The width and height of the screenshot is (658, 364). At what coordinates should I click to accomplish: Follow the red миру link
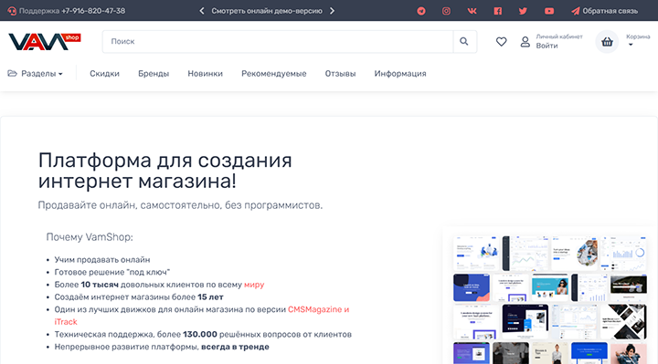coord(254,285)
